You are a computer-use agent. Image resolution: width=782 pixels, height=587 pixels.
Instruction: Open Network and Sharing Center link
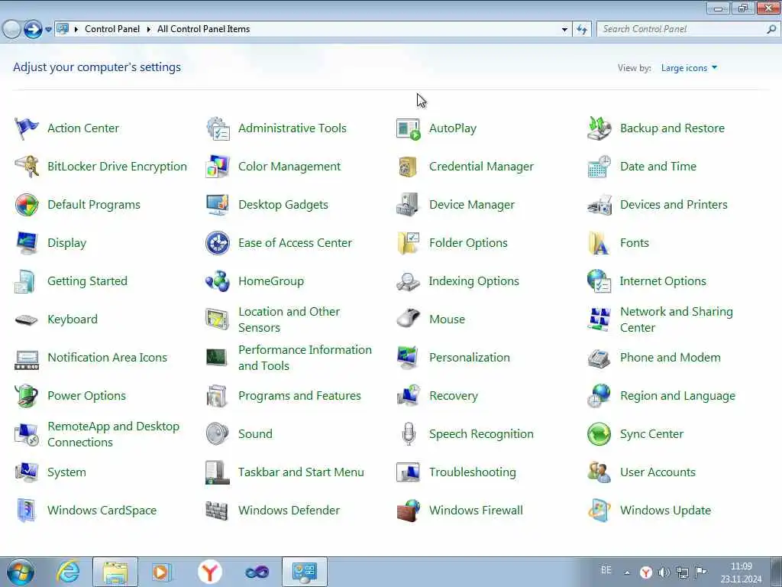(677, 319)
